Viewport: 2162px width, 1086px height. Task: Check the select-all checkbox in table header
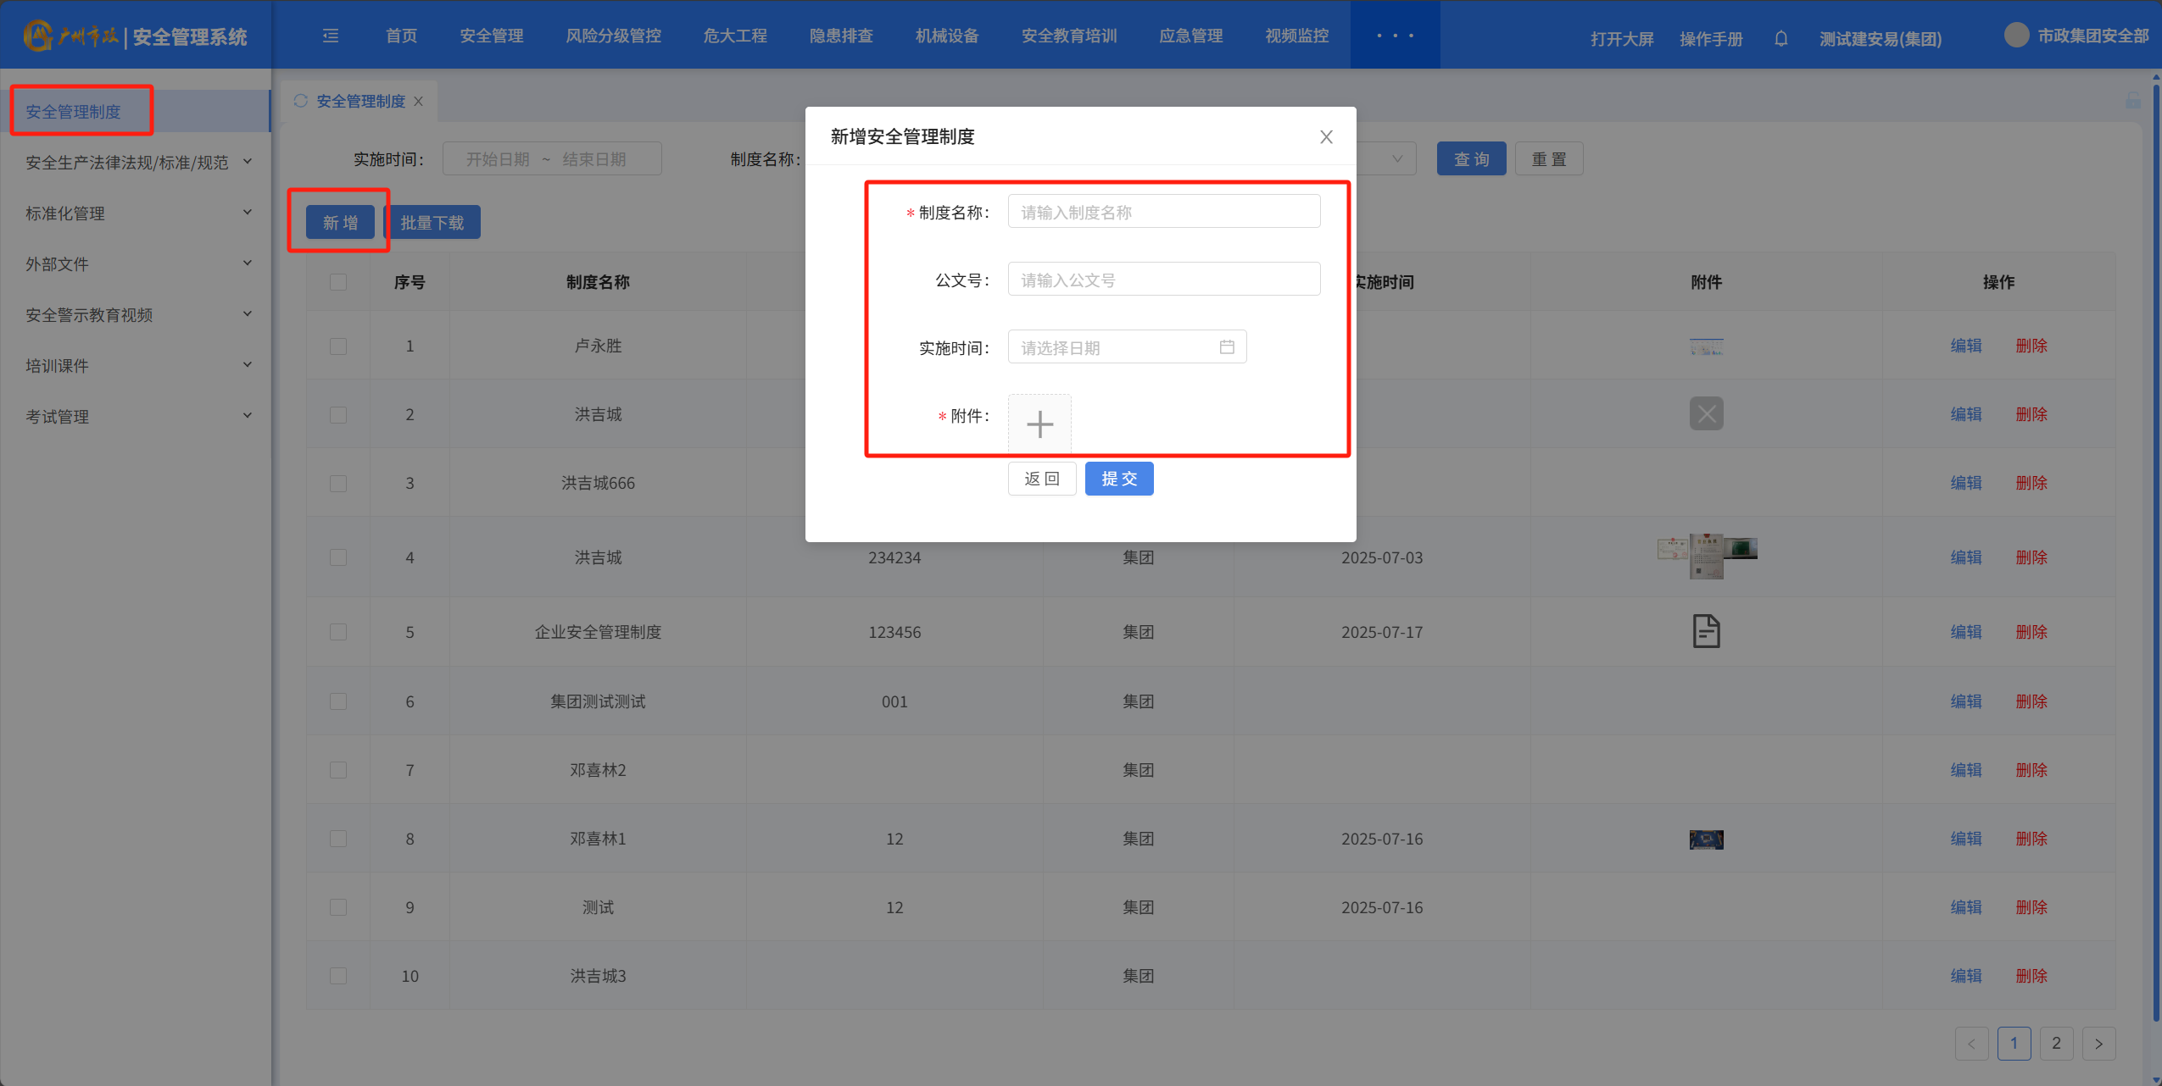(x=338, y=282)
